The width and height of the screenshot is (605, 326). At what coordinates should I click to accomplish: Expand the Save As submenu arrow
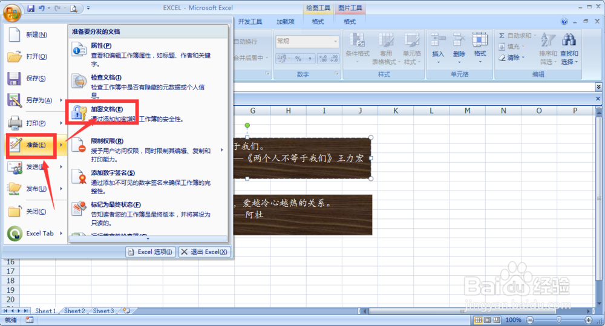pyautogui.click(x=61, y=100)
